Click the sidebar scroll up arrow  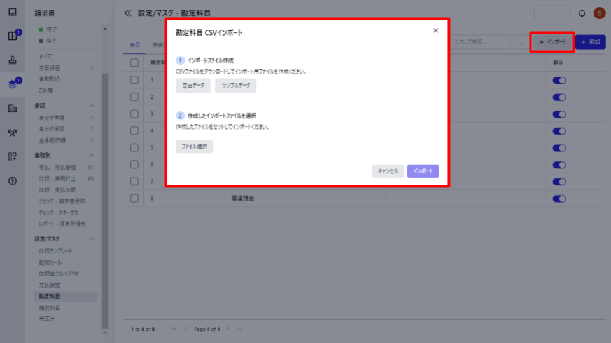[x=105, y=29]
